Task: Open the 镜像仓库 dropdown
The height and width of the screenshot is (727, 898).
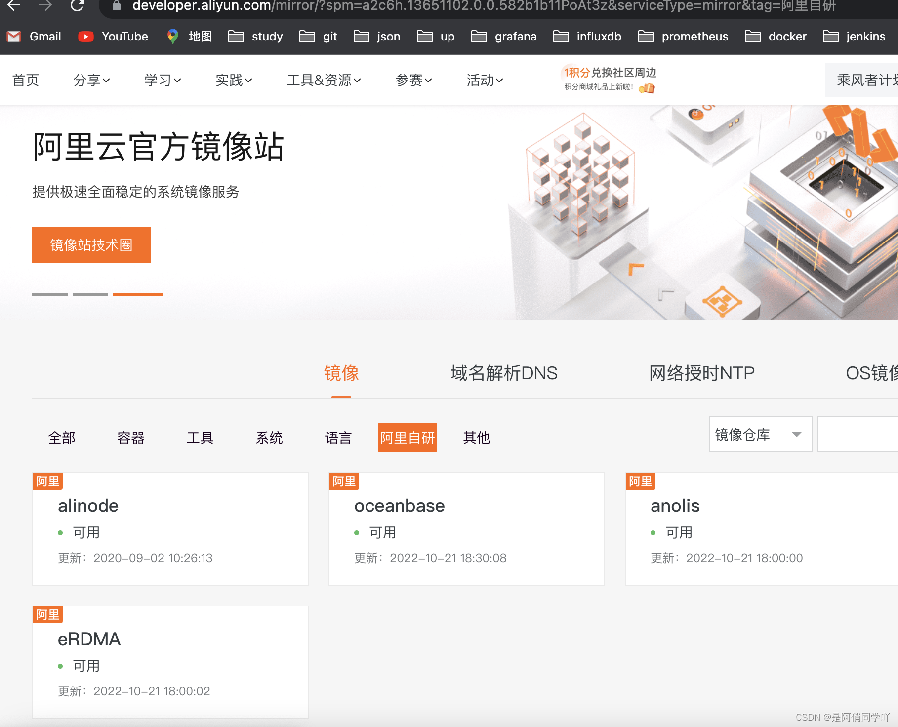Action: [x=759, y=435]
